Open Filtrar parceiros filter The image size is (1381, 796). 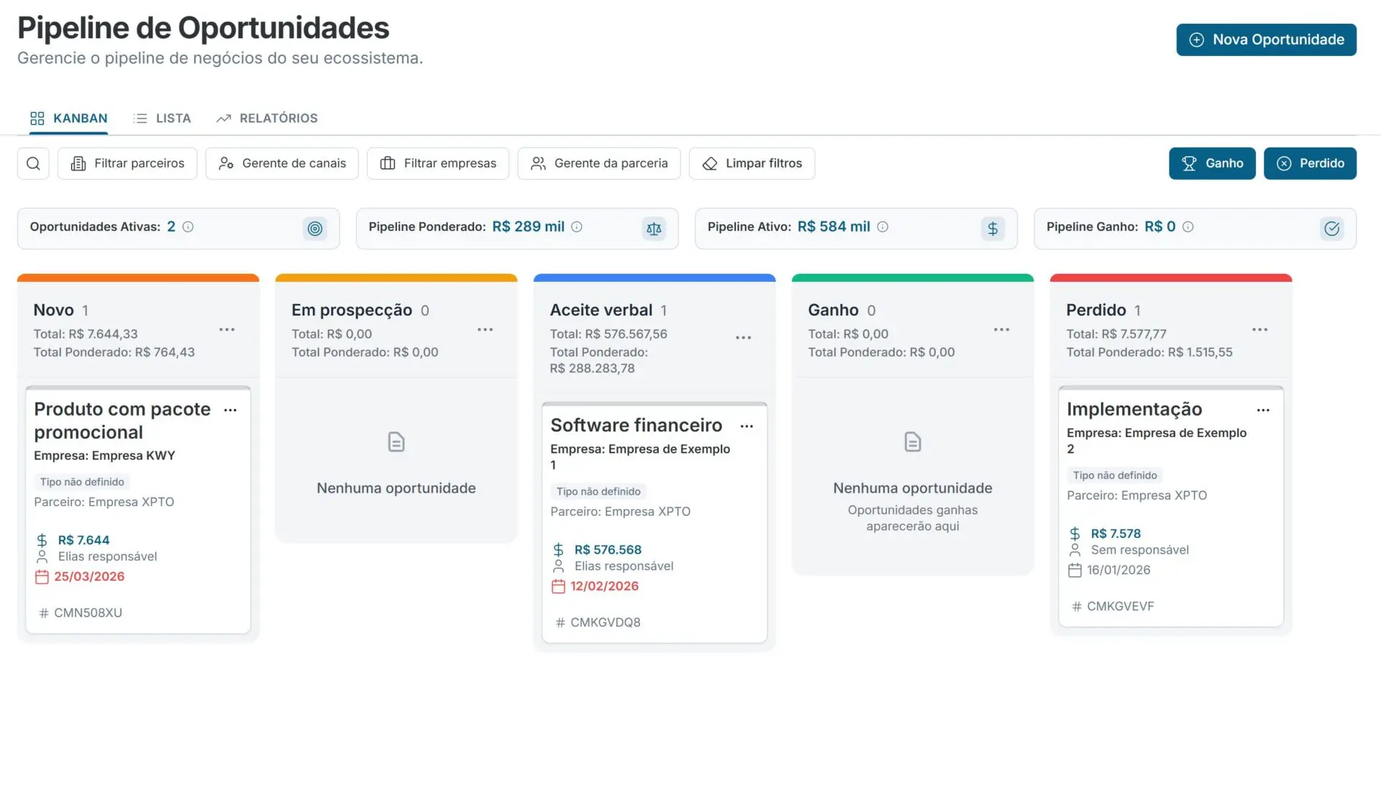(x=127, y=163)
